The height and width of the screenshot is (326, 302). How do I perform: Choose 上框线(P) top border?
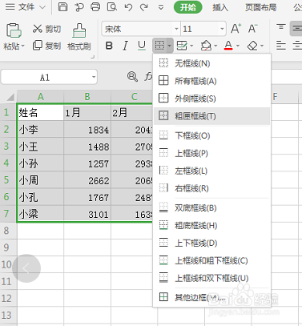(212, 153)
